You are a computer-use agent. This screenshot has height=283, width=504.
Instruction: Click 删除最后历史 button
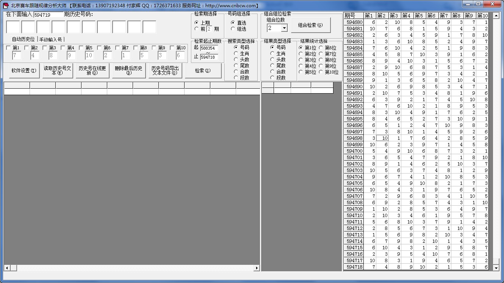pyautogui.click(x=128, y=71)
